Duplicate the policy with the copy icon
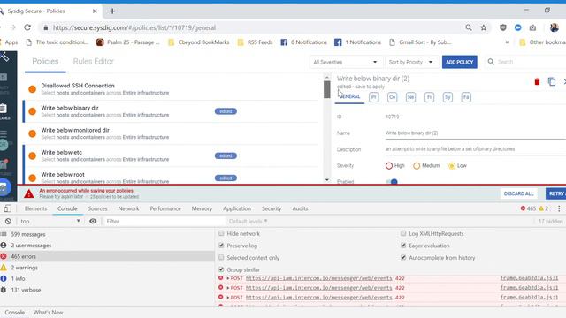Image resolution: width=566 pixels, height=318 pixels. [552, 82]
